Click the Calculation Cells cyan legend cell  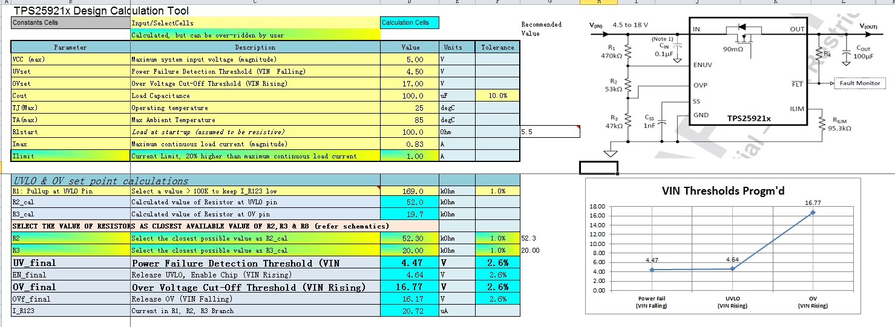[x=410, y=23]
